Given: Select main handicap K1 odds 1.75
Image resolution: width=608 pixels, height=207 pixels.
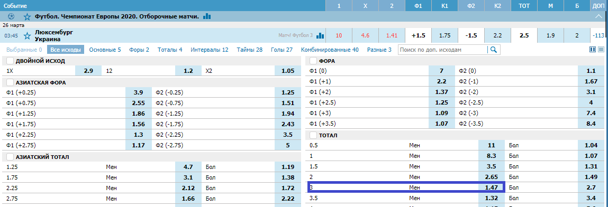Looking at the screenshot, I should click(444, 35).
